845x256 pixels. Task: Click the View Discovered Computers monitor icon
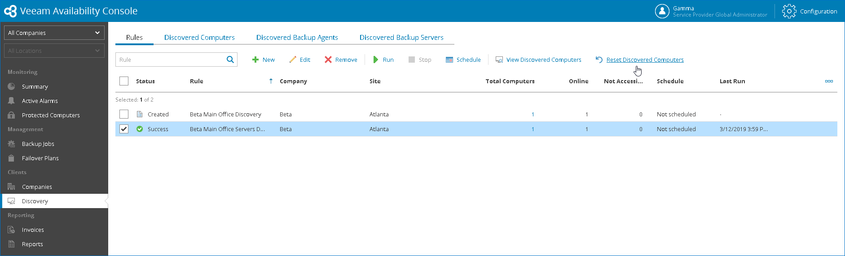click(499, 60)
